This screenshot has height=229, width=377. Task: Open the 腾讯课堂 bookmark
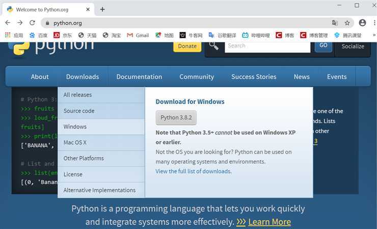[x=347, y=35]
